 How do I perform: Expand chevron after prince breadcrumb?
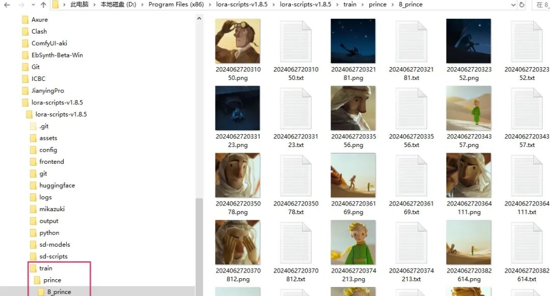coord(392,5)
